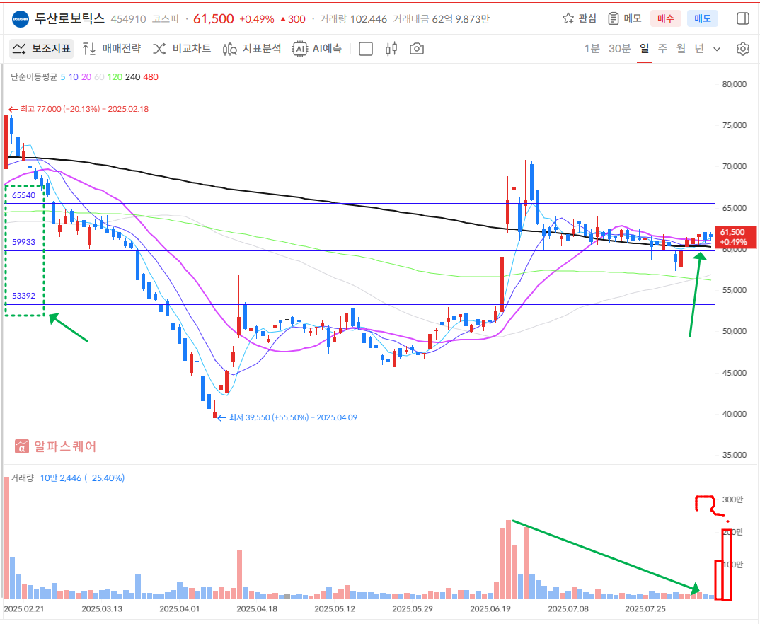
Task: Click the 80,000 price axis label
Action: click(735, 84)
